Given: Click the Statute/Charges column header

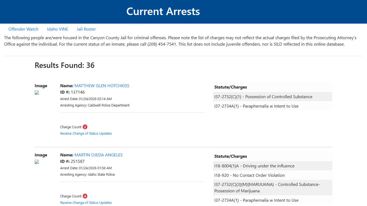Looking at the screenshot, I should [231, 87].
